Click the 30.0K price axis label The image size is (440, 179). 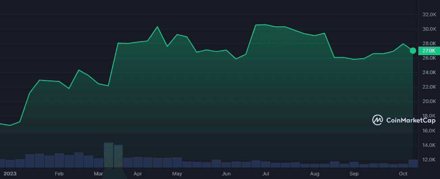coord(429,29)
